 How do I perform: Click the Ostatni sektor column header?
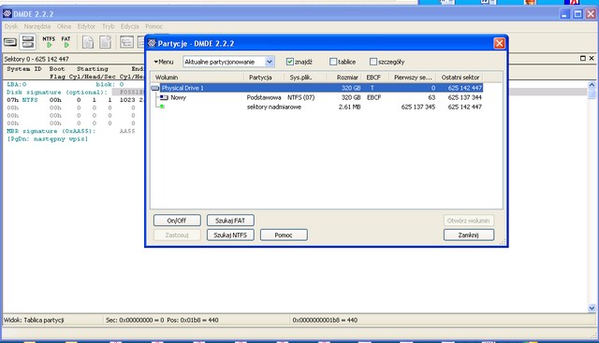pos(460,78)
